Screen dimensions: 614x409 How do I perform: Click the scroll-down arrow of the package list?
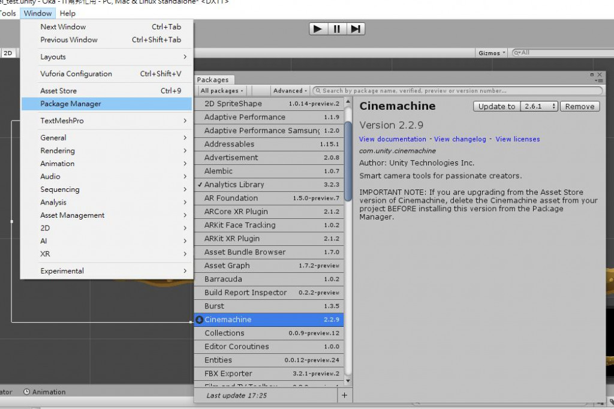tap(348, 381)
